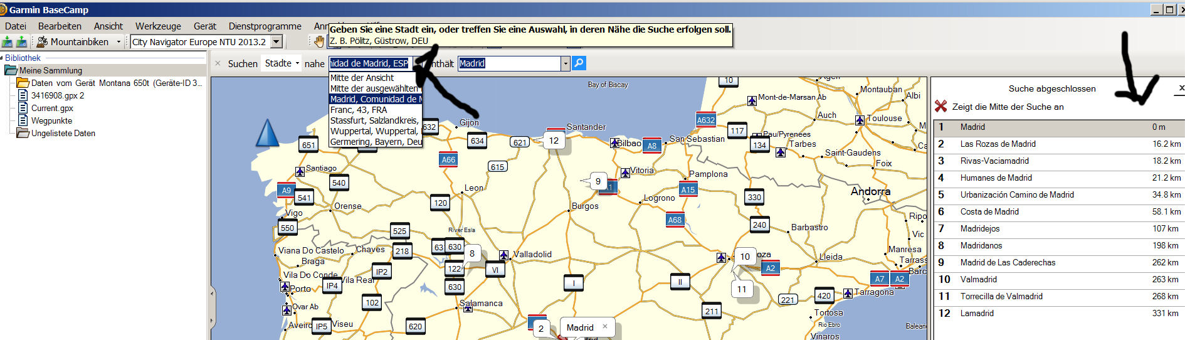Click the Toulouse airport icon

860,120
